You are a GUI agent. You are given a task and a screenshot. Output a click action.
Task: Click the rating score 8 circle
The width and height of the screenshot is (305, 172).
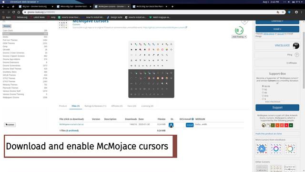pos(239,31)
